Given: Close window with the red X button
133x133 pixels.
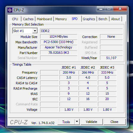Looking at the screenshot, I should pyautogui.click(x=120, y=9).
